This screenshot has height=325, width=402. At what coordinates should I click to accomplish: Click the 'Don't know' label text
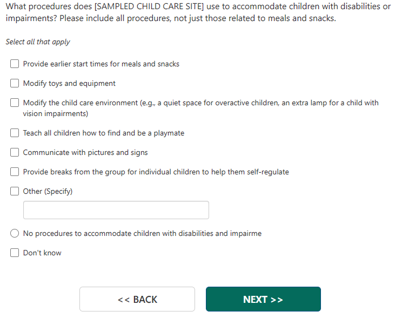(42, 253)
